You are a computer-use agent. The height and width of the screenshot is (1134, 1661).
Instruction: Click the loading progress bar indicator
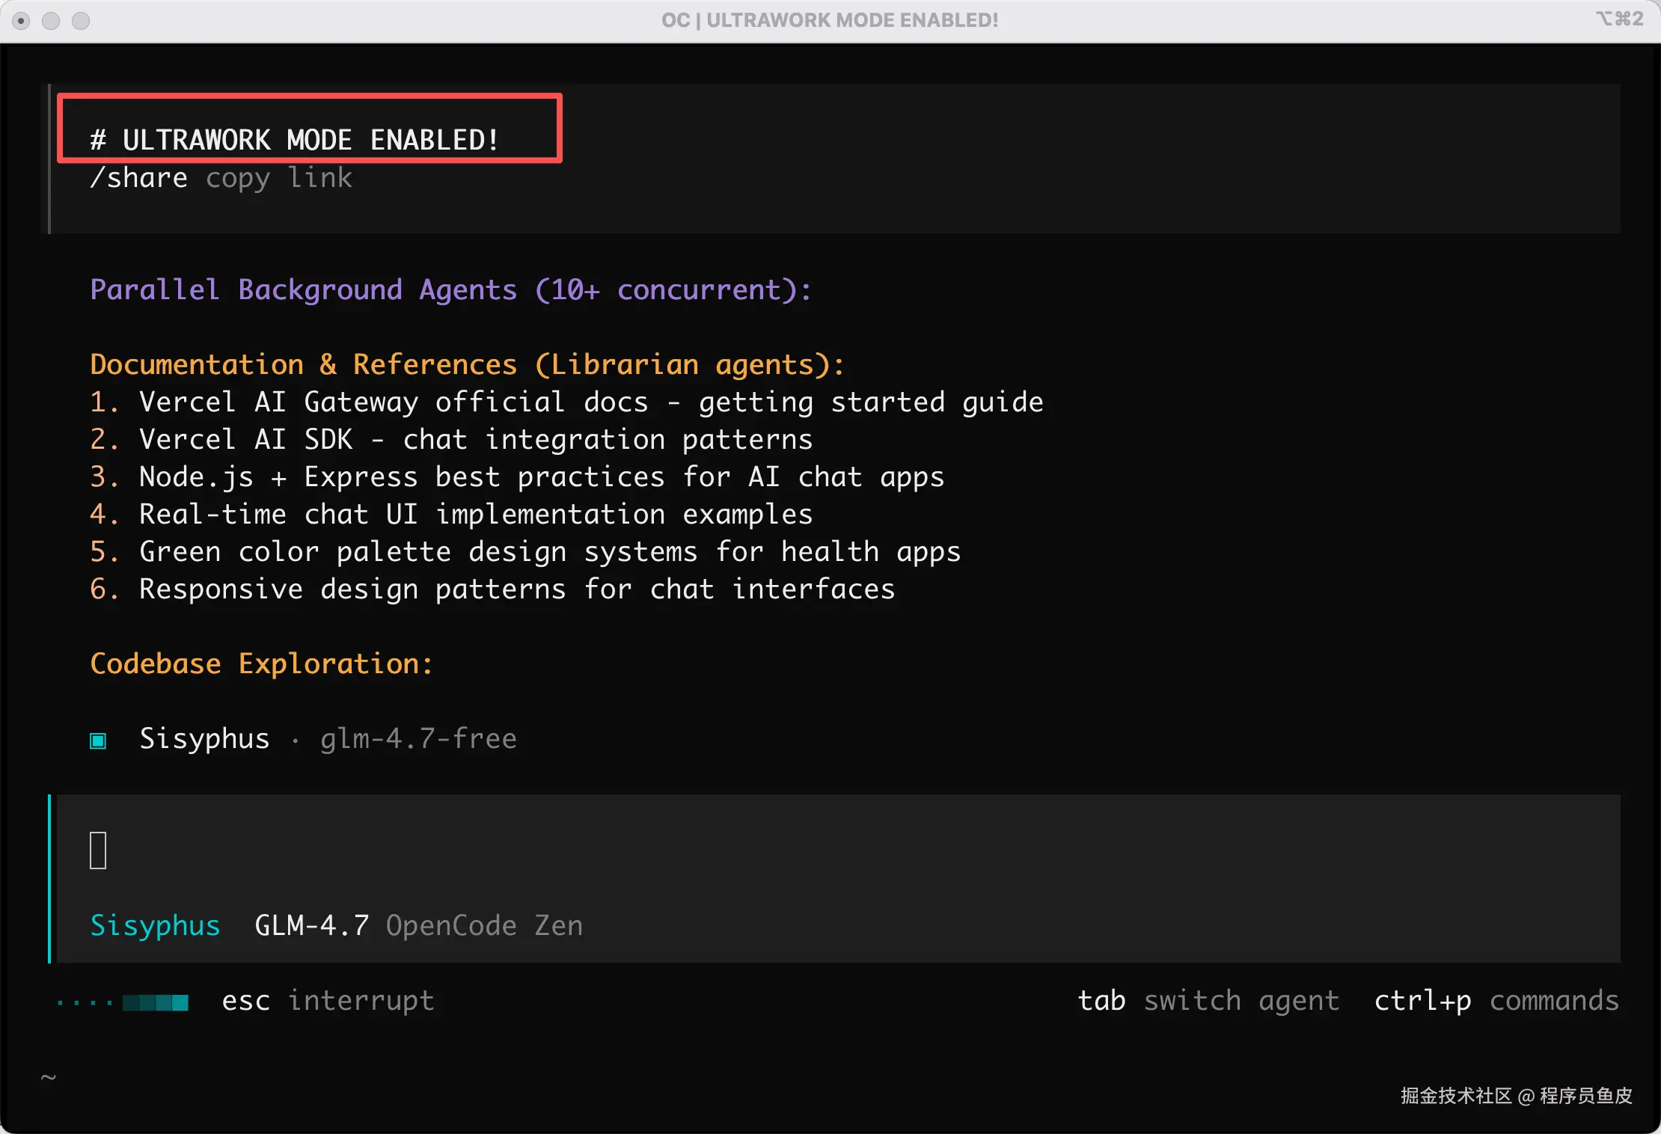pyautogui.click(x=156, y=1002)
